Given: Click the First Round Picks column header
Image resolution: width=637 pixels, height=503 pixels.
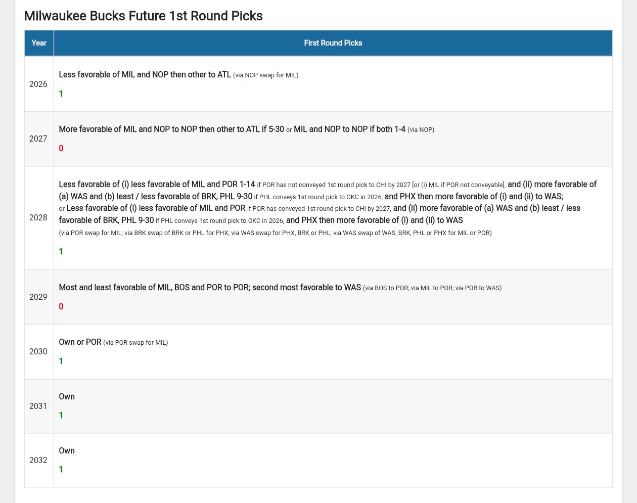Looking at the screenshot, I should point(333,43).
